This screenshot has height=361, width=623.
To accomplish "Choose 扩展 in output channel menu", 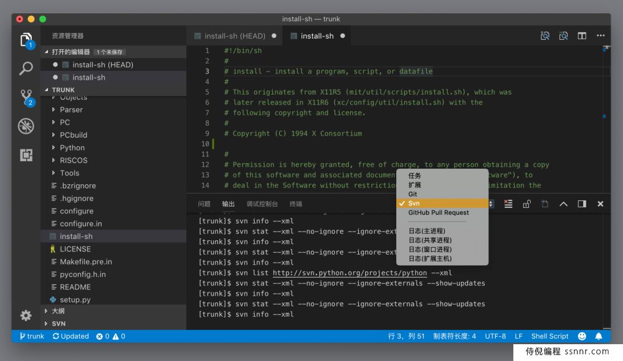I will click(442, 185).
